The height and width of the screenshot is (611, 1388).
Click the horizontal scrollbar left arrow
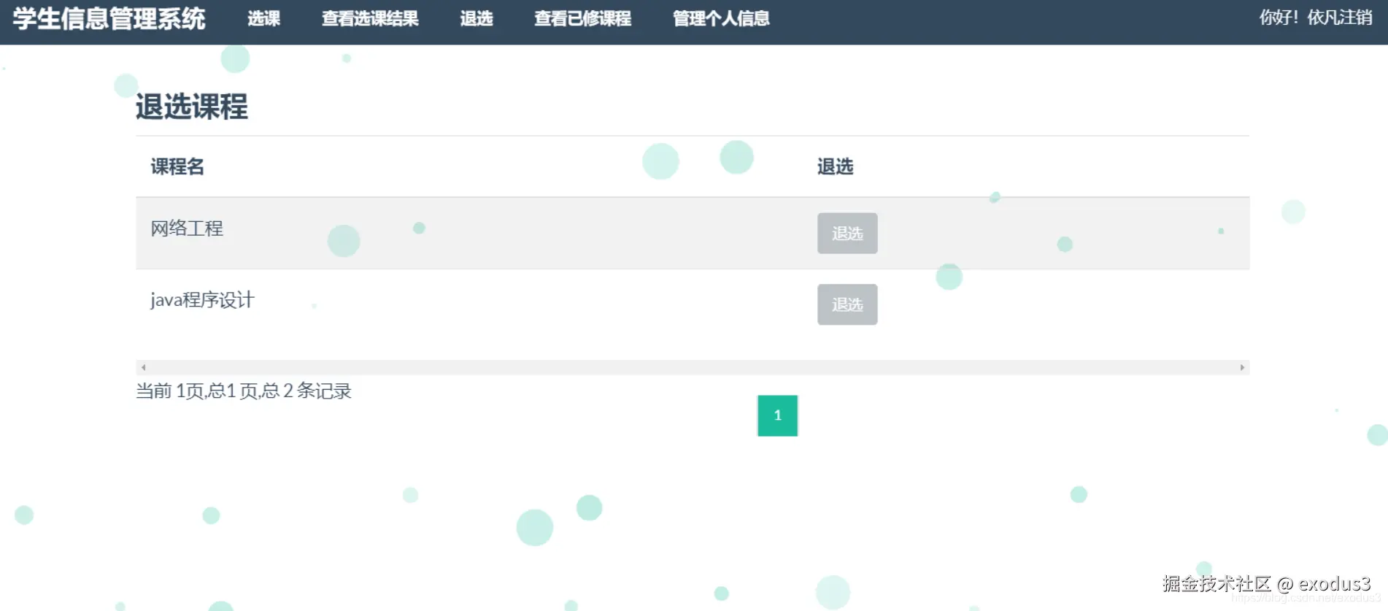click(143, 367)
